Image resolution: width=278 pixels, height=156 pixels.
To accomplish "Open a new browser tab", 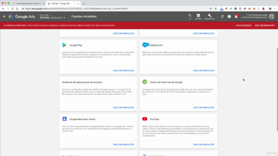I will point(84,3).
